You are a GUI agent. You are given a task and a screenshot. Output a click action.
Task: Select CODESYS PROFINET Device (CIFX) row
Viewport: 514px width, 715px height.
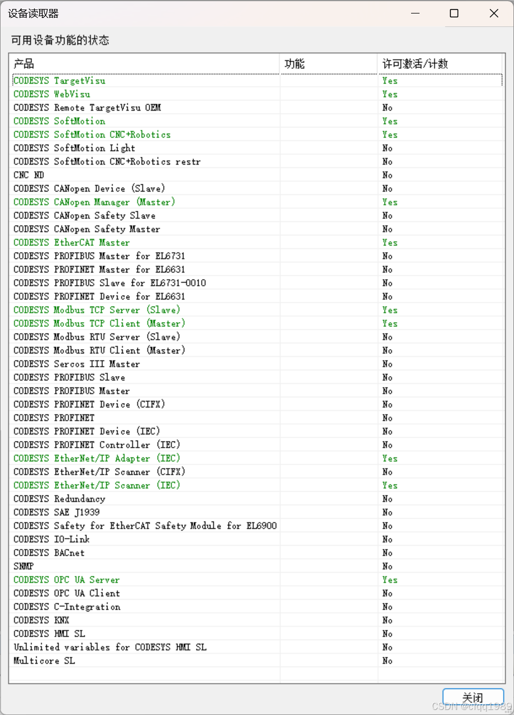pyautogui.click(x=257, y=404)
